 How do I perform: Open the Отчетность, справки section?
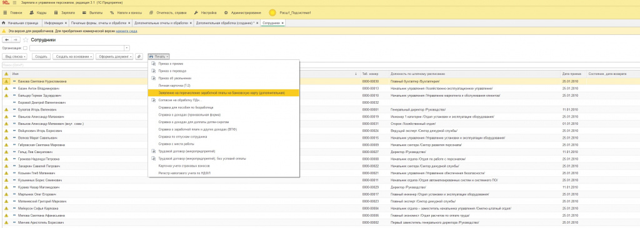167,13
